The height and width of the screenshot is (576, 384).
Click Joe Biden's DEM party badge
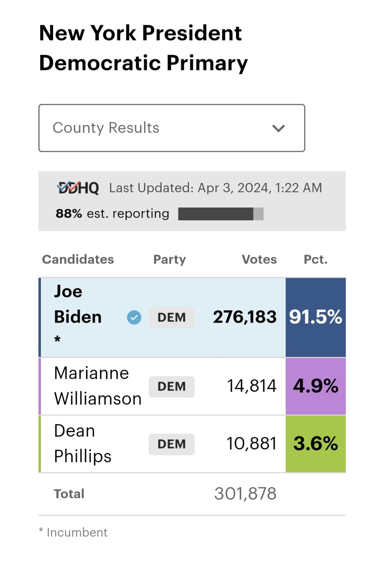[172, 318]
